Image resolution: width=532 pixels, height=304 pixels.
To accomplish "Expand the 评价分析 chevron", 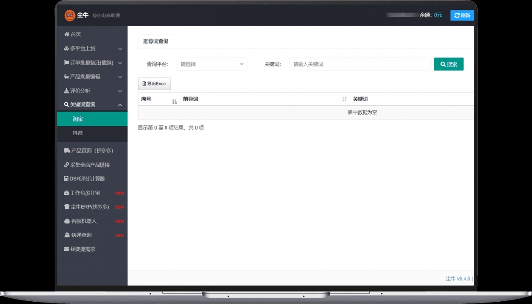I will [x=120, y=91].
